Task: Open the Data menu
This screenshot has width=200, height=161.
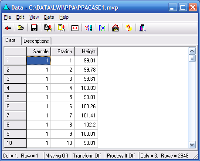Action: click(x=49, y=17)
